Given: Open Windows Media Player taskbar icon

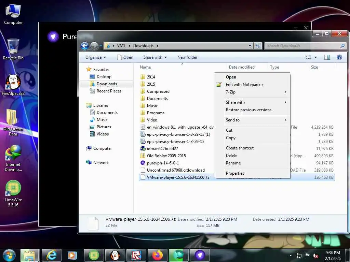Looking at the screenshot, I should click(72, 255).
